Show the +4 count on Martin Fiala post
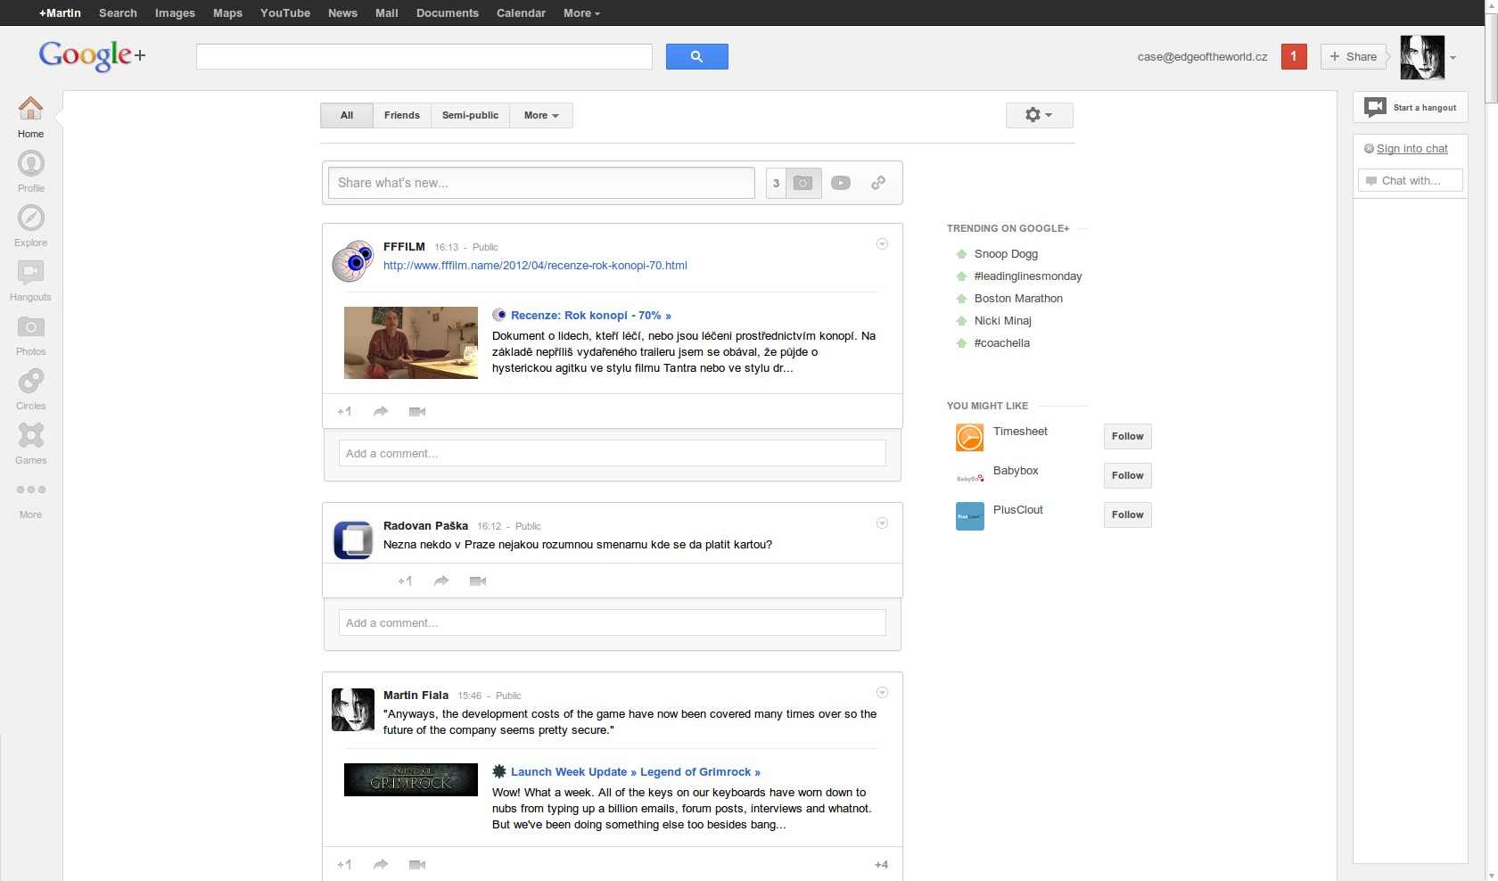Screen dimensions: 1498x881 (x=881, y=864)
